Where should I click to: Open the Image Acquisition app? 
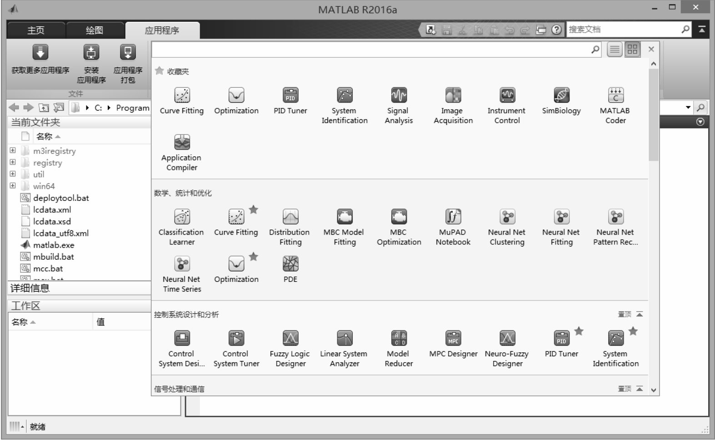coord(453,105)
